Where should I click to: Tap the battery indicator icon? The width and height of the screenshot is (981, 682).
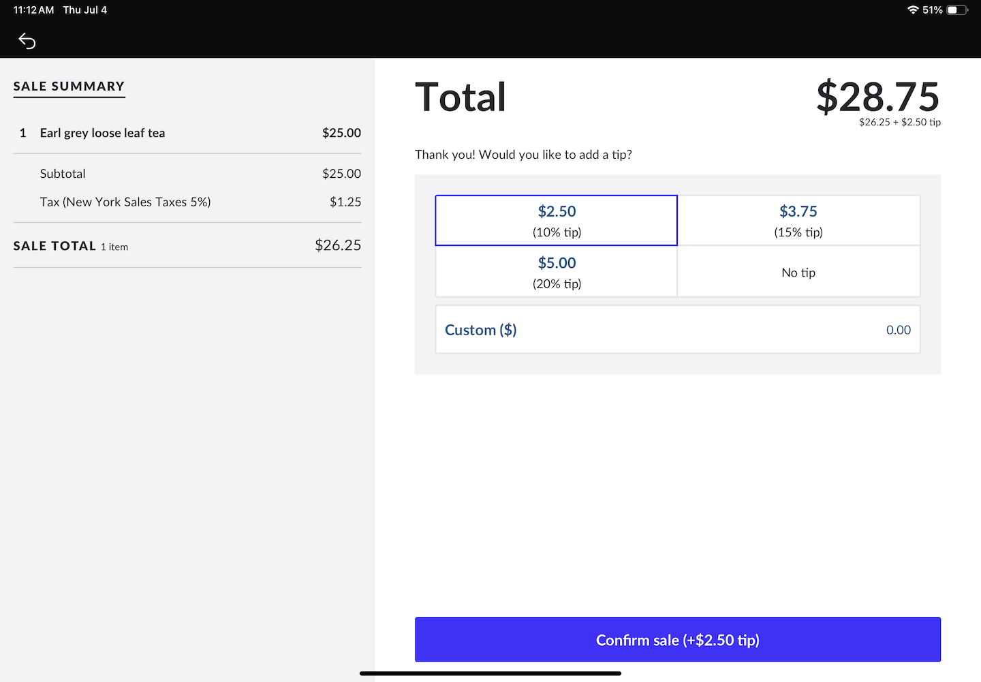(x=956, y=10)
